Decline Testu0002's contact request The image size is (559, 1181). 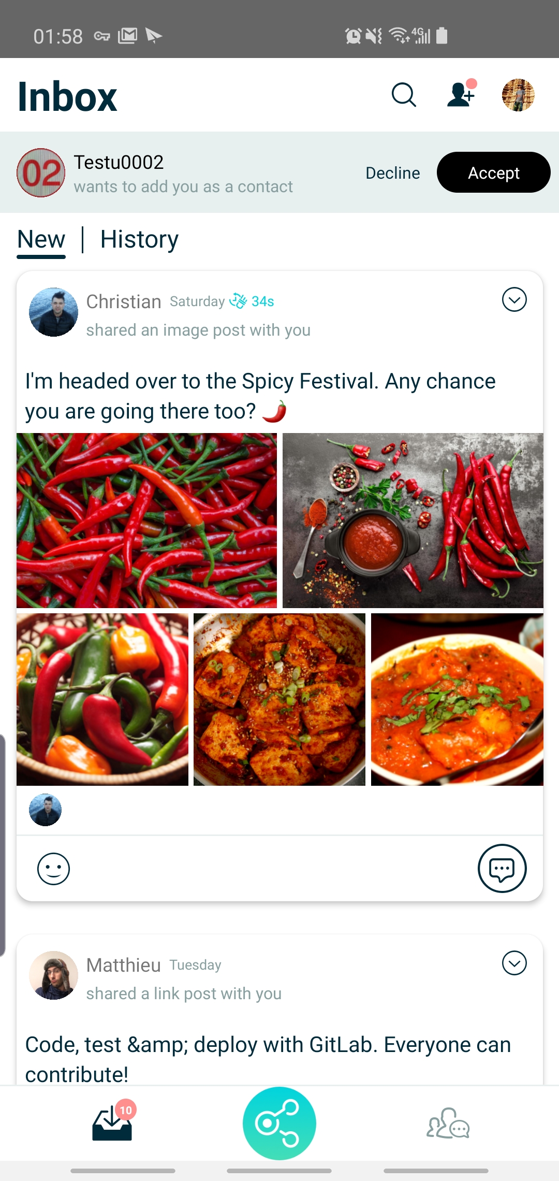coord(393,173)
